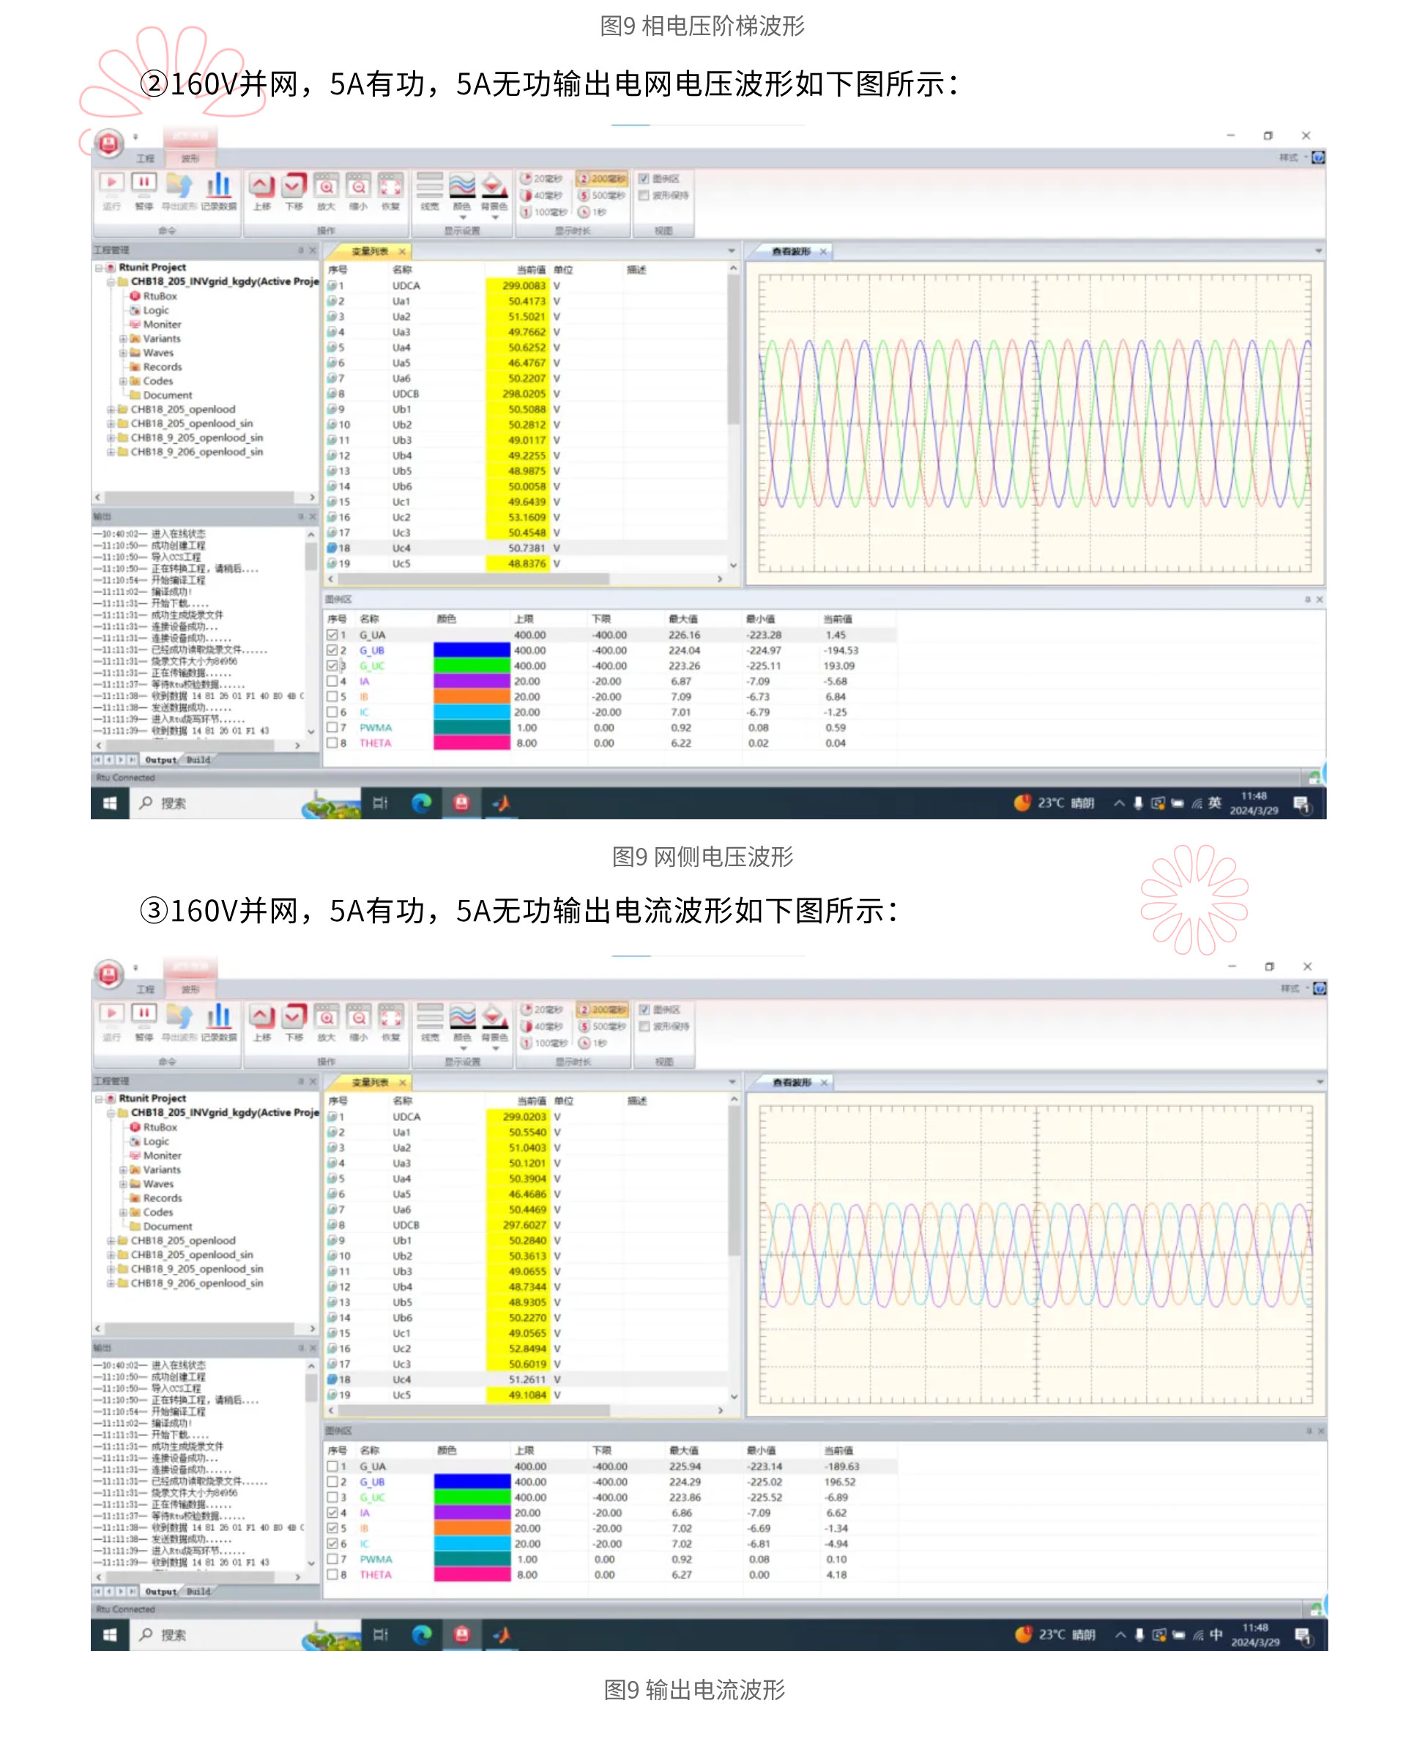Open 背景色 background dropdown in lower window
The width and height of the screenshot is (1406, 1747).
[494, 1048]
